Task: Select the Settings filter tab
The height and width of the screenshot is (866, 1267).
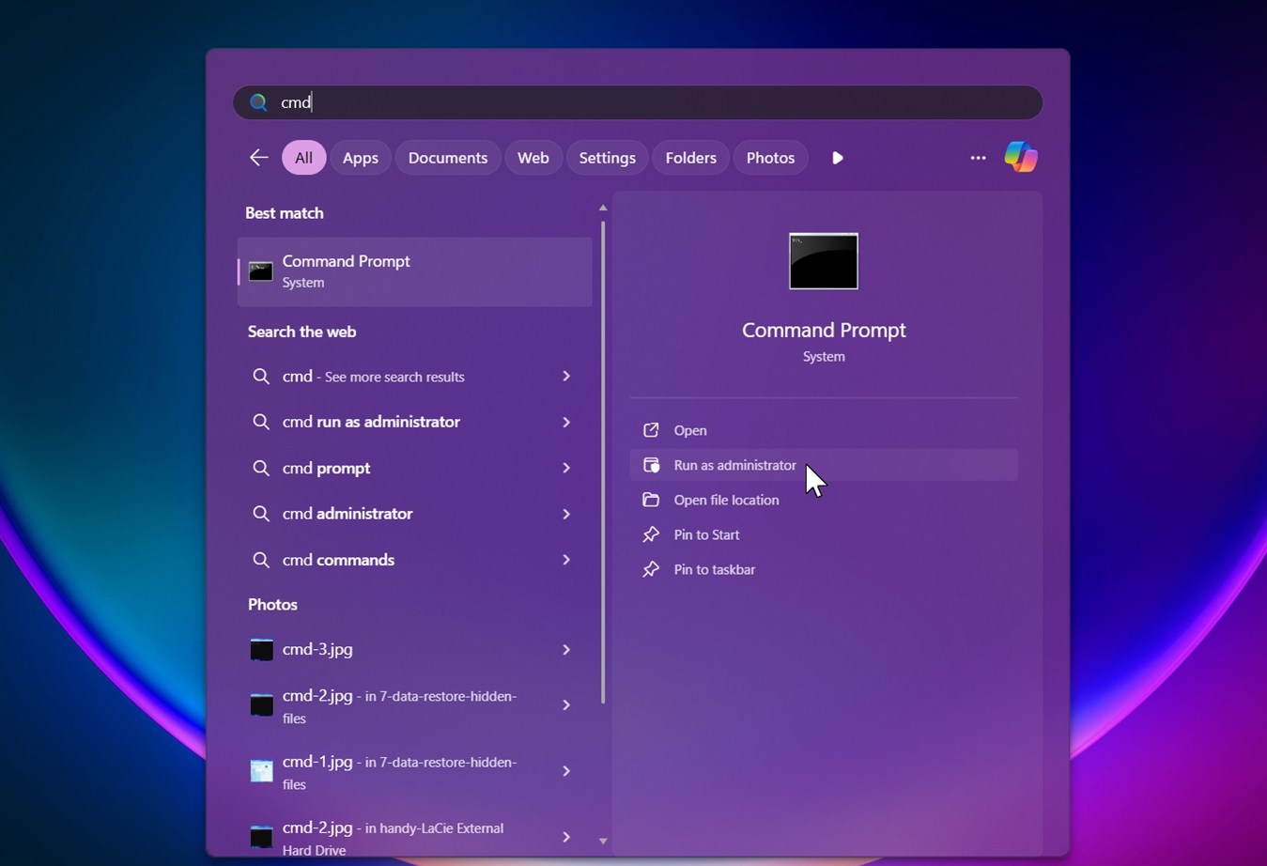Action: click(x=607, y=158)
